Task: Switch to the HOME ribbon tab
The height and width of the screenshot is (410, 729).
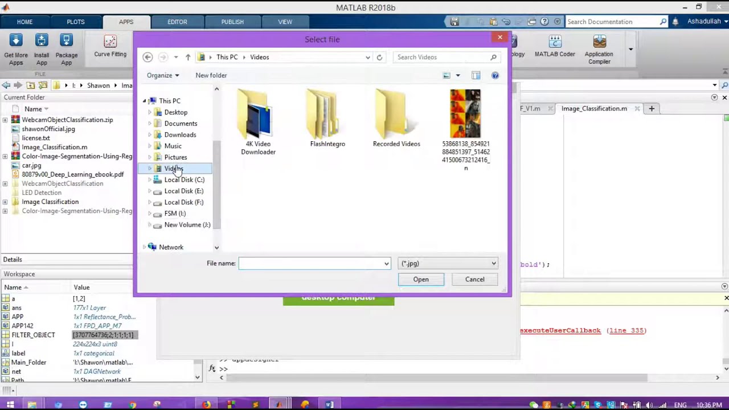Action: point(24,22)
